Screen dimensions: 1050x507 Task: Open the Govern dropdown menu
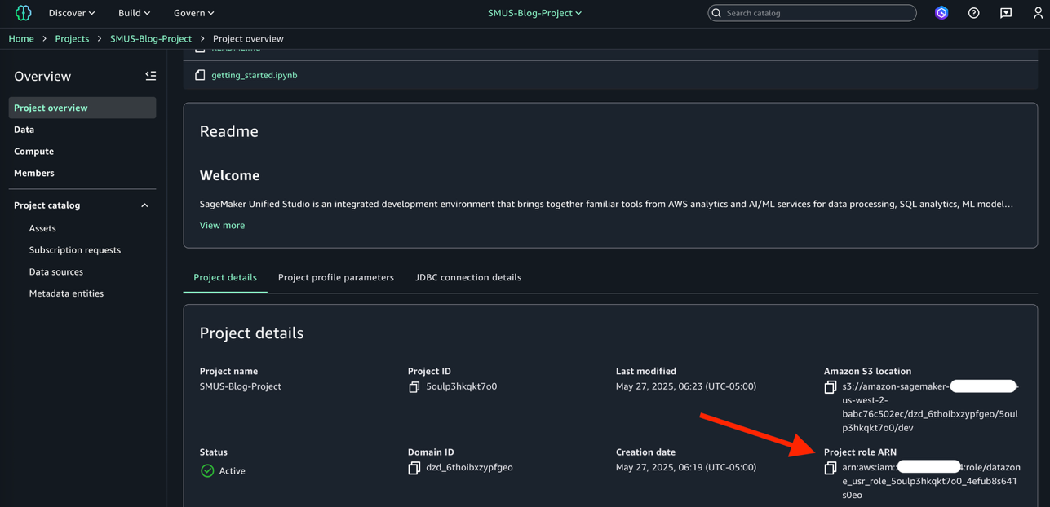pyautogui.click(x=194, y=13)
